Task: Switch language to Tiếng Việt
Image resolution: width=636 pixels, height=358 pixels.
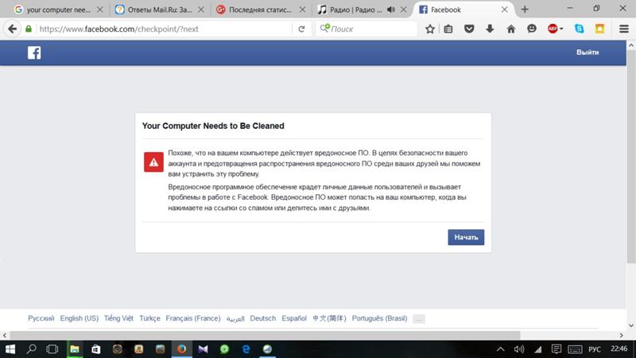Action: point(118,318)
